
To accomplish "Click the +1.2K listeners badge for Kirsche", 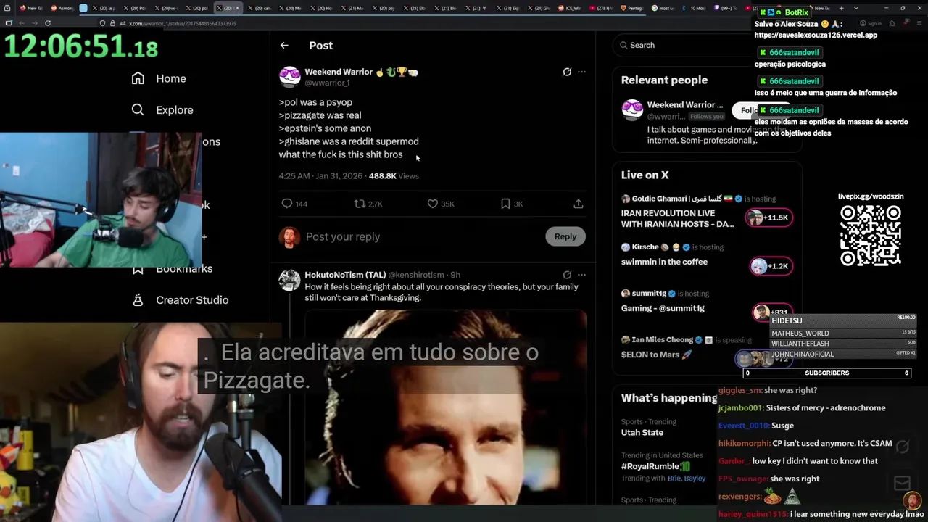I will point(770,266).
